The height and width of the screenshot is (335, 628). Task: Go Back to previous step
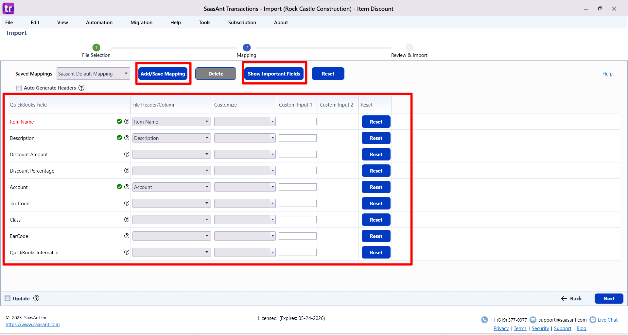tap(571, 298)
